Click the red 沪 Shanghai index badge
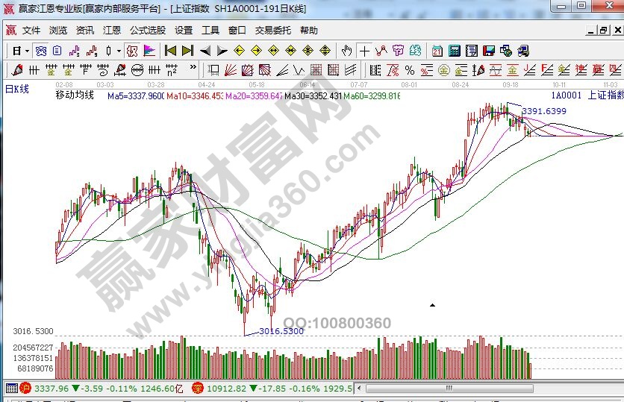This screenshot has width=624, height=402. (x=25, y=388)
